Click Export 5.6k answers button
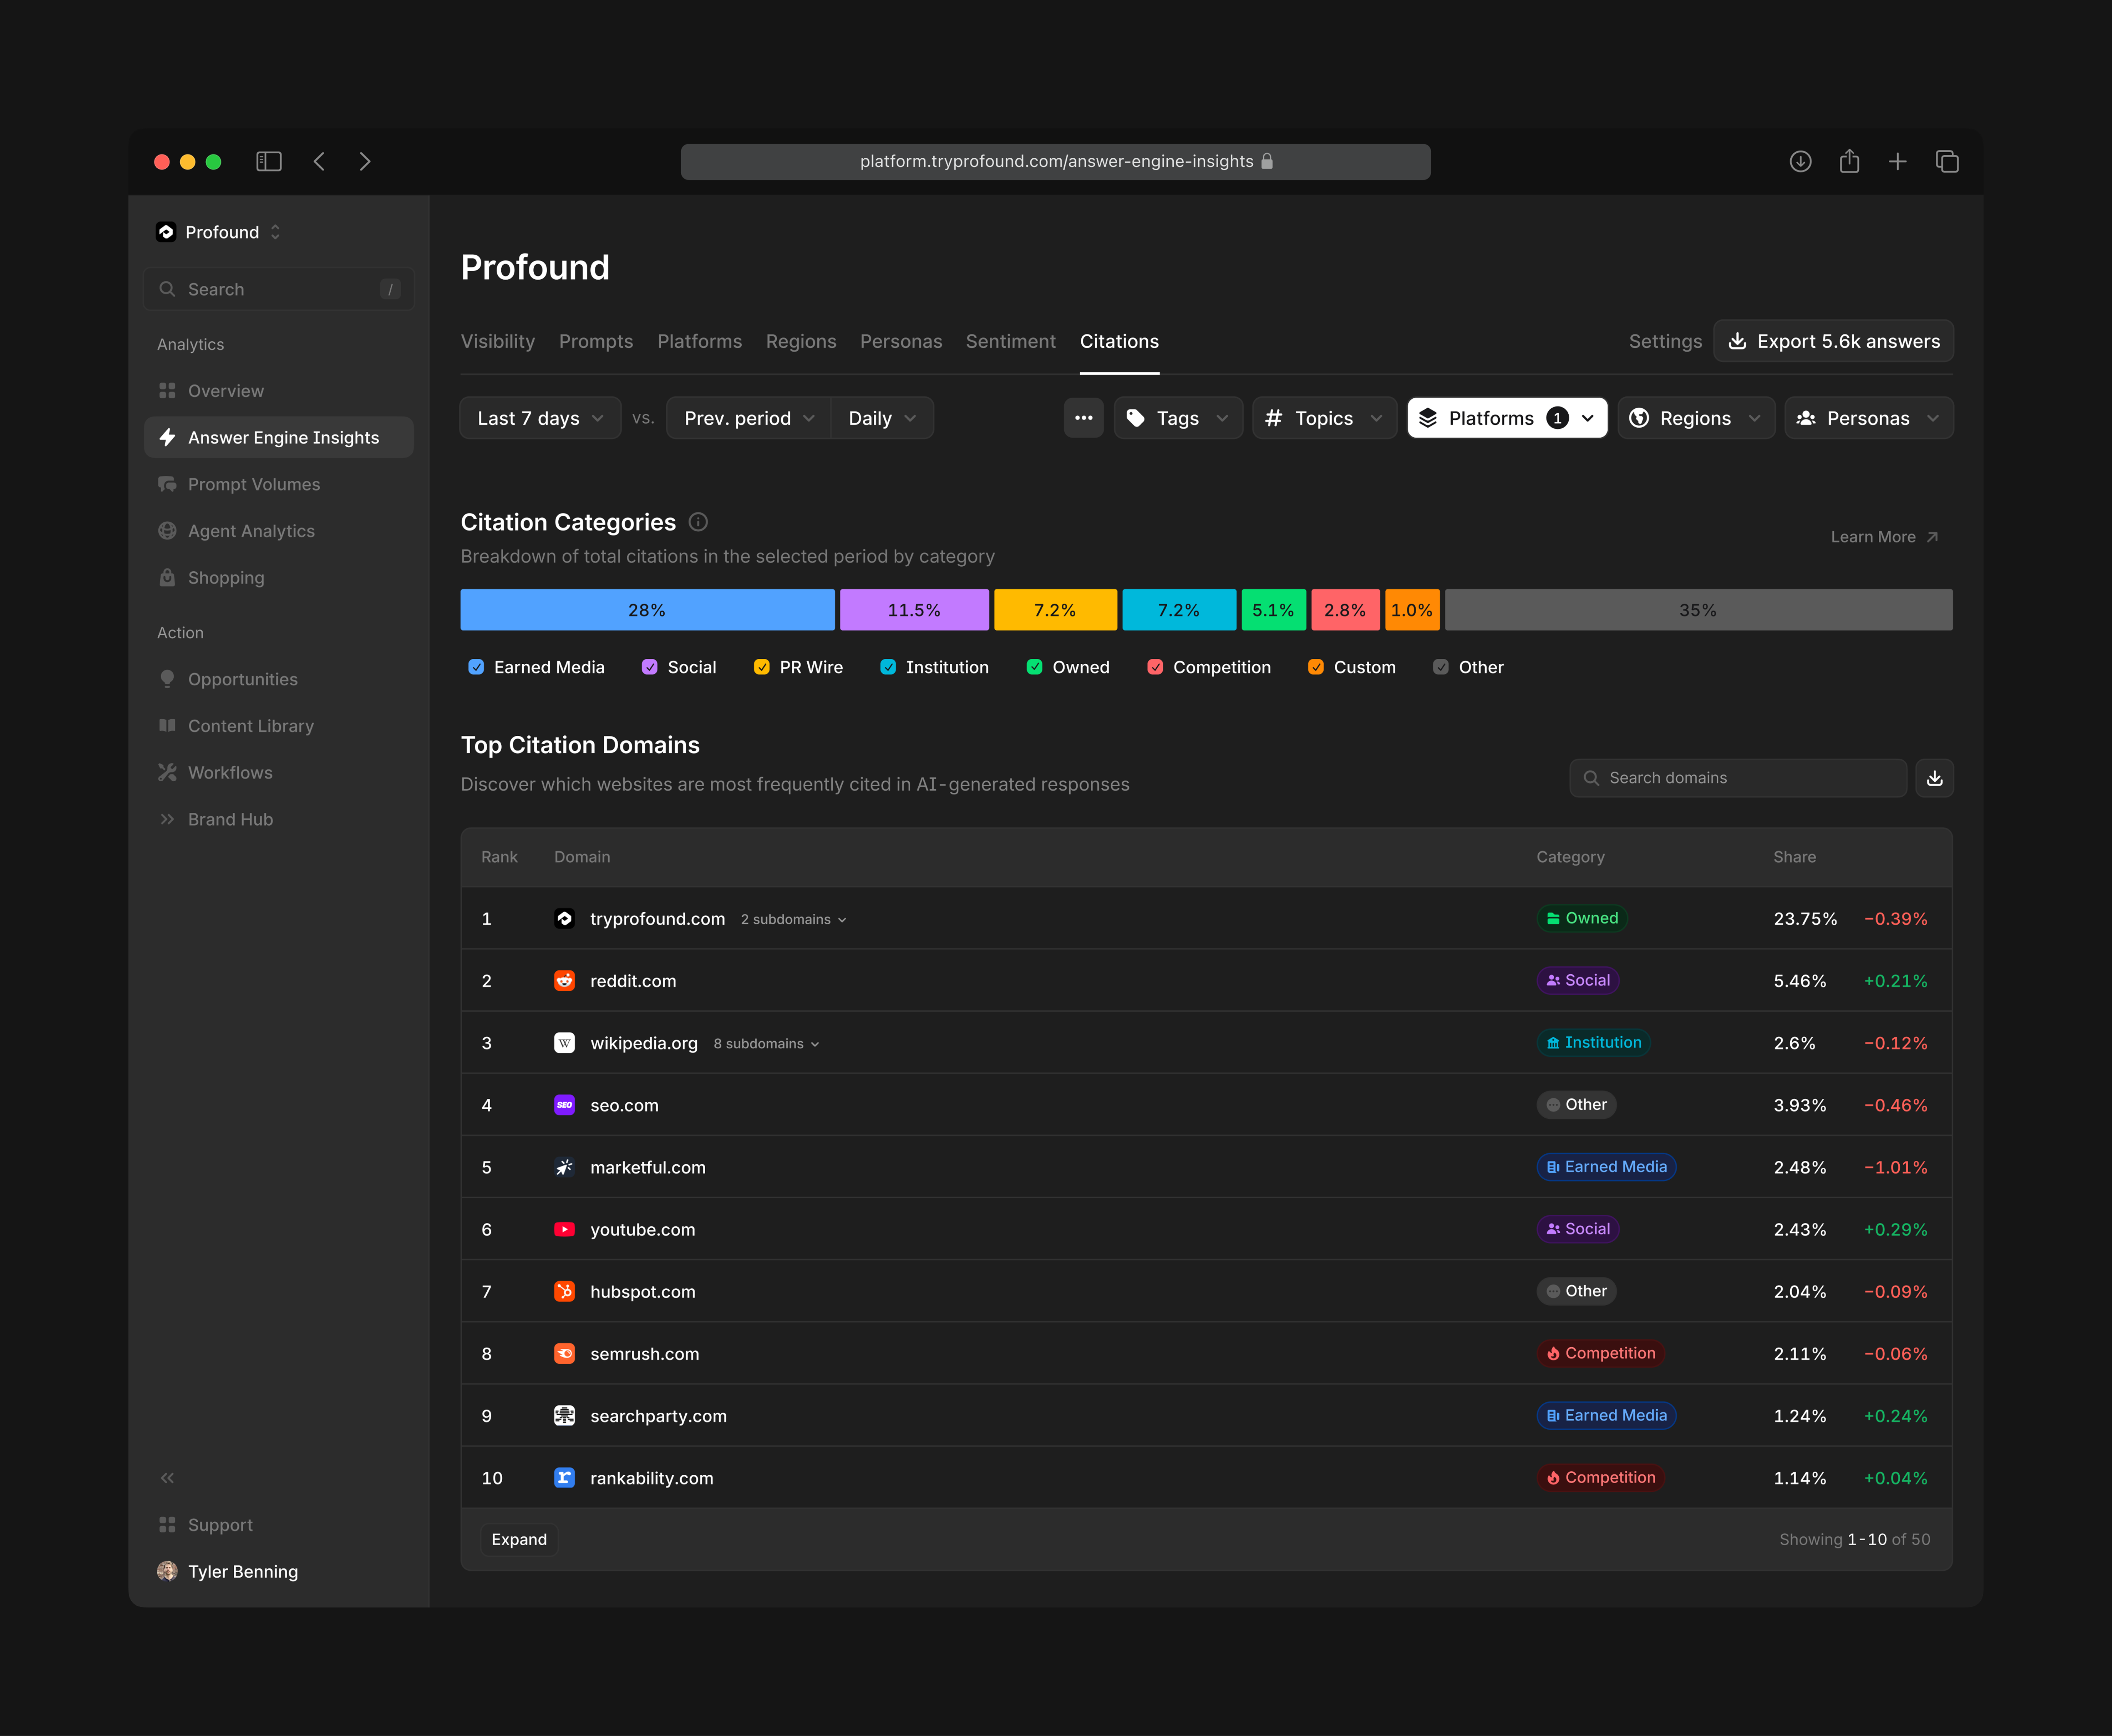This screenshot has width=2112, height=1736. pyautogui.click(x=1833, y=341)
